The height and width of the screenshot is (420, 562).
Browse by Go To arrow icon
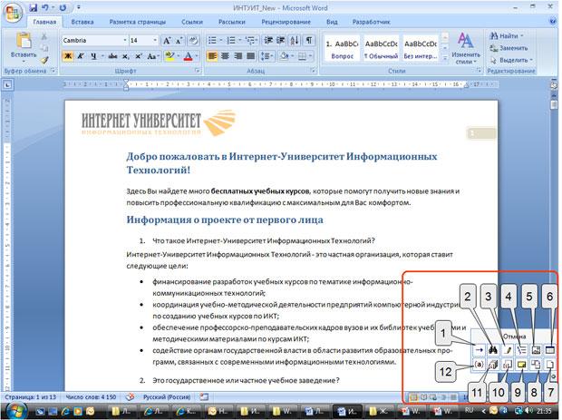coord(479,350)
